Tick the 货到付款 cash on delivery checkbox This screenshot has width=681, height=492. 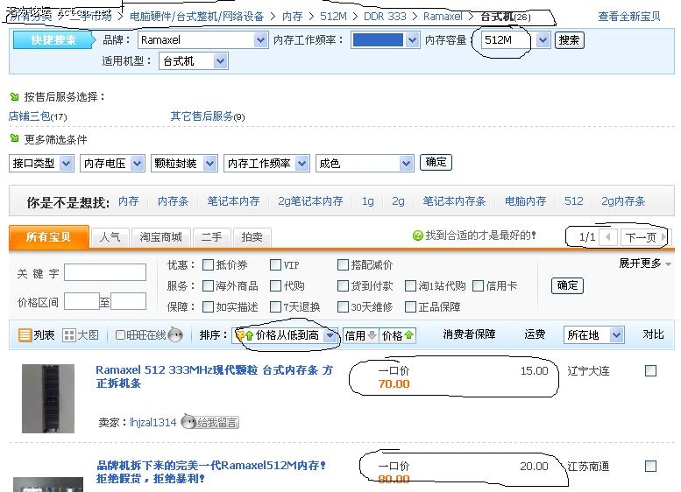(x=343, y=286)
